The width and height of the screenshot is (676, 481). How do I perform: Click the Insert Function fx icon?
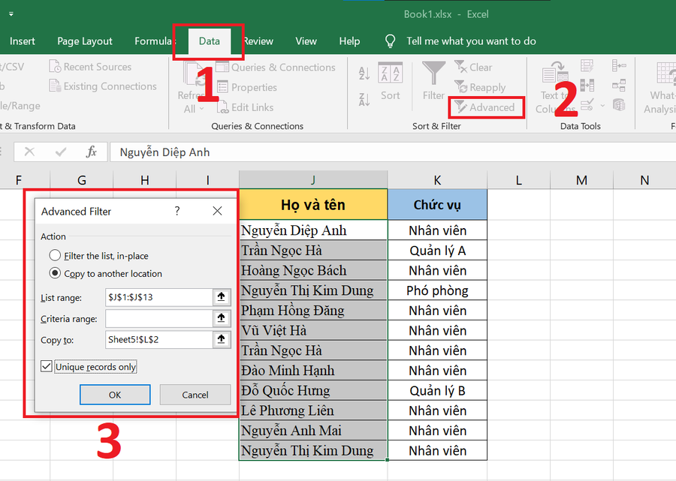[x=91, y=152]
